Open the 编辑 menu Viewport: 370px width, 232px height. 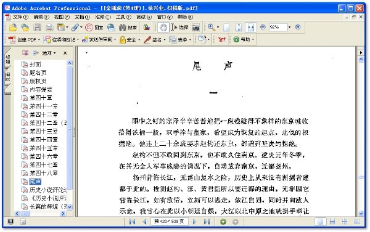(41, 17)
